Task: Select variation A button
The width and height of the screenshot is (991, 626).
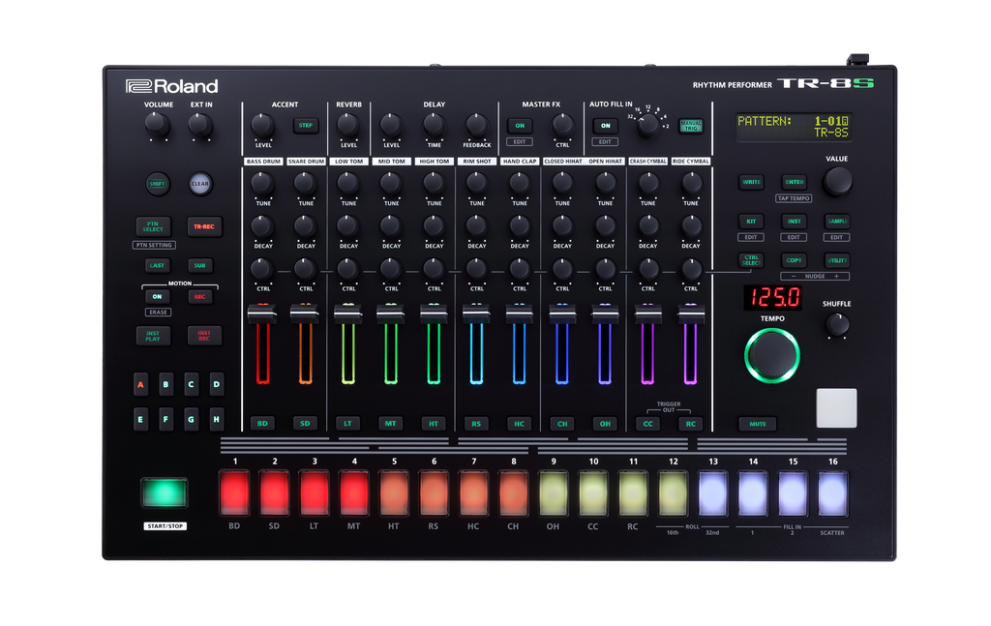Action: tap(141, 384)
